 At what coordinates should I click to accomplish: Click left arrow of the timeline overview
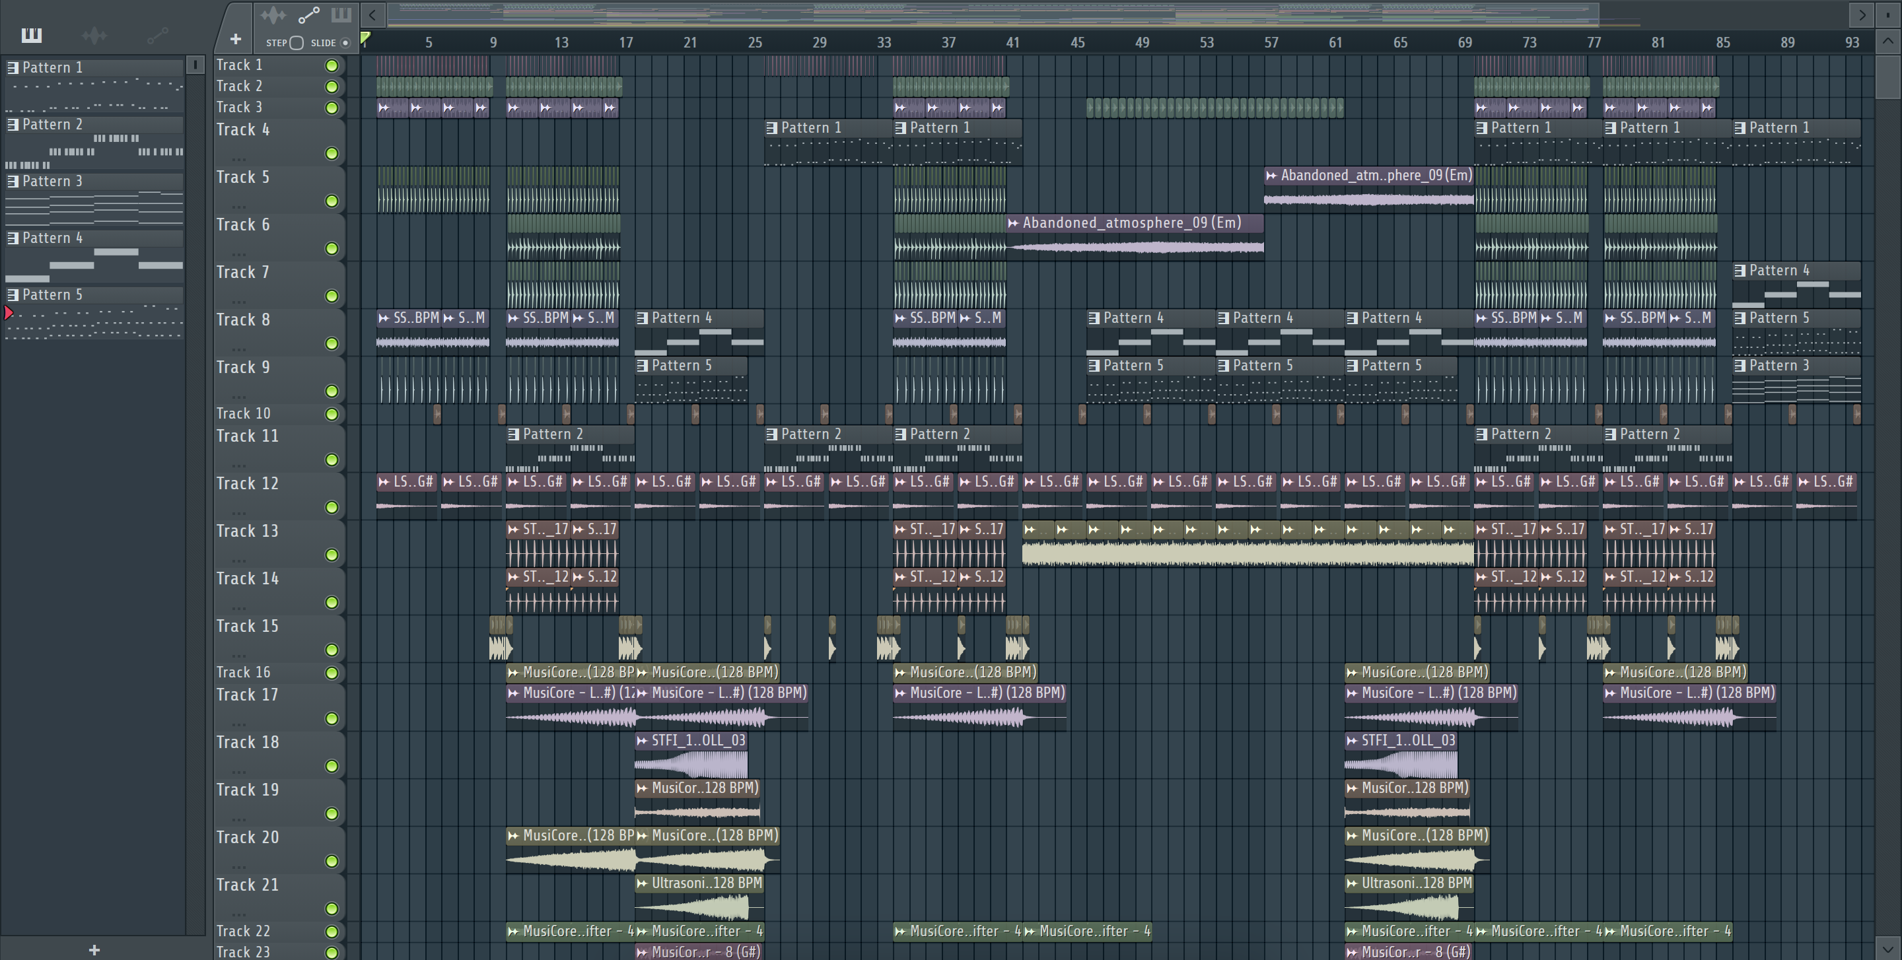coord(373,15)
